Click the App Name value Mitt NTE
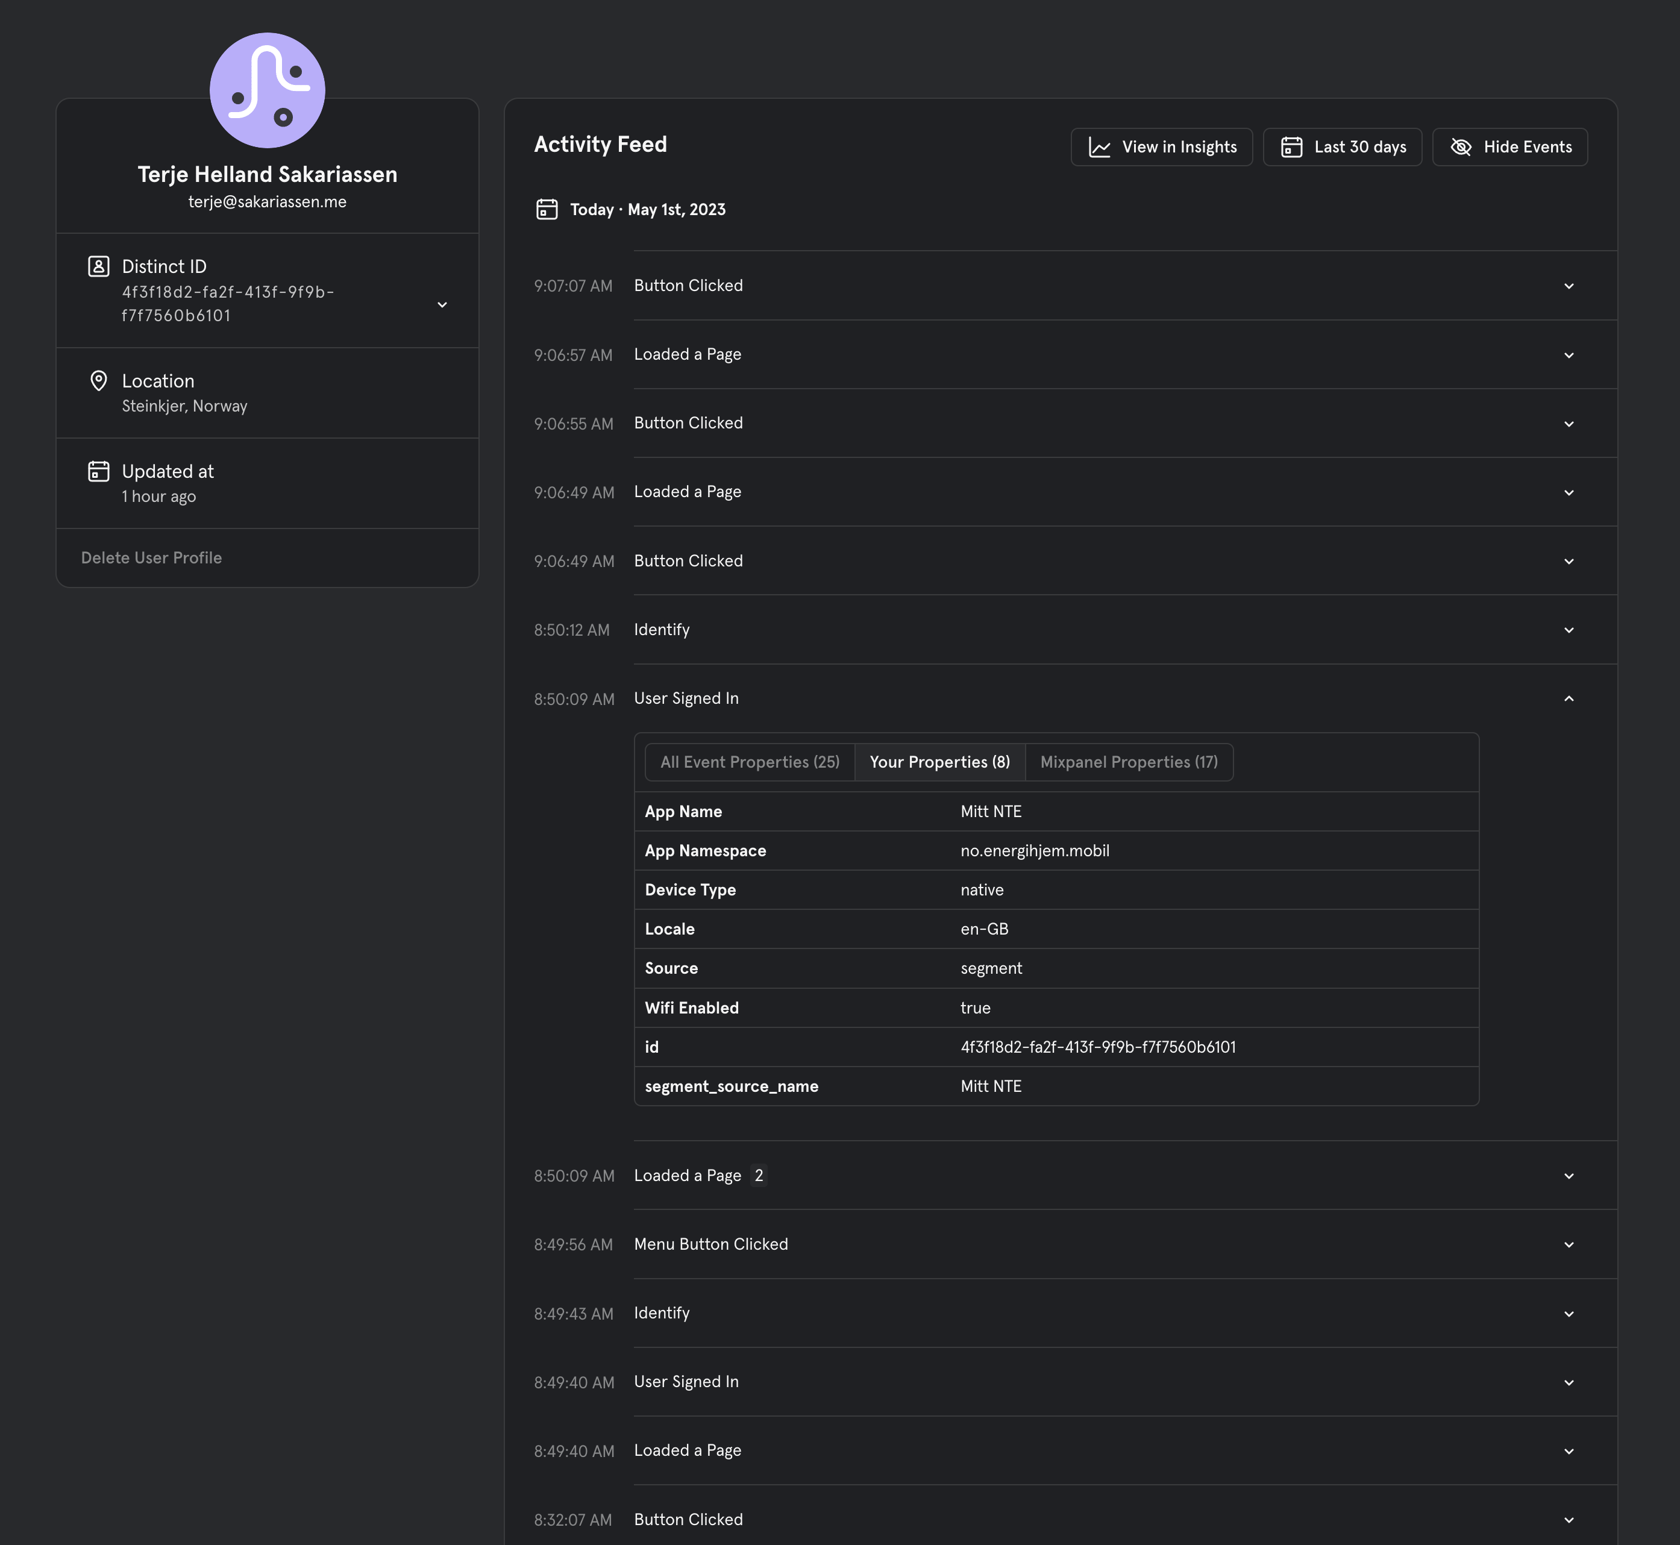This screenshot has height=1545, width=1680. (x=991, y=812)
